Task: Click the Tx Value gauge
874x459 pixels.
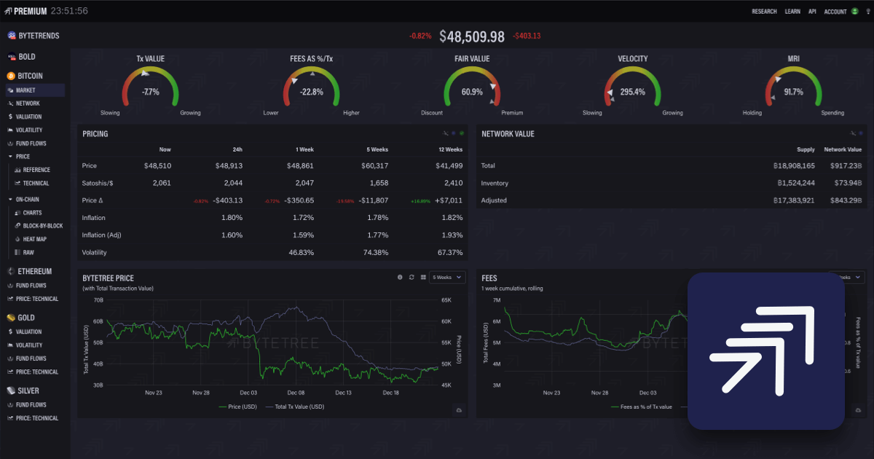Action: pyautogui.click(x=150, y=87)
